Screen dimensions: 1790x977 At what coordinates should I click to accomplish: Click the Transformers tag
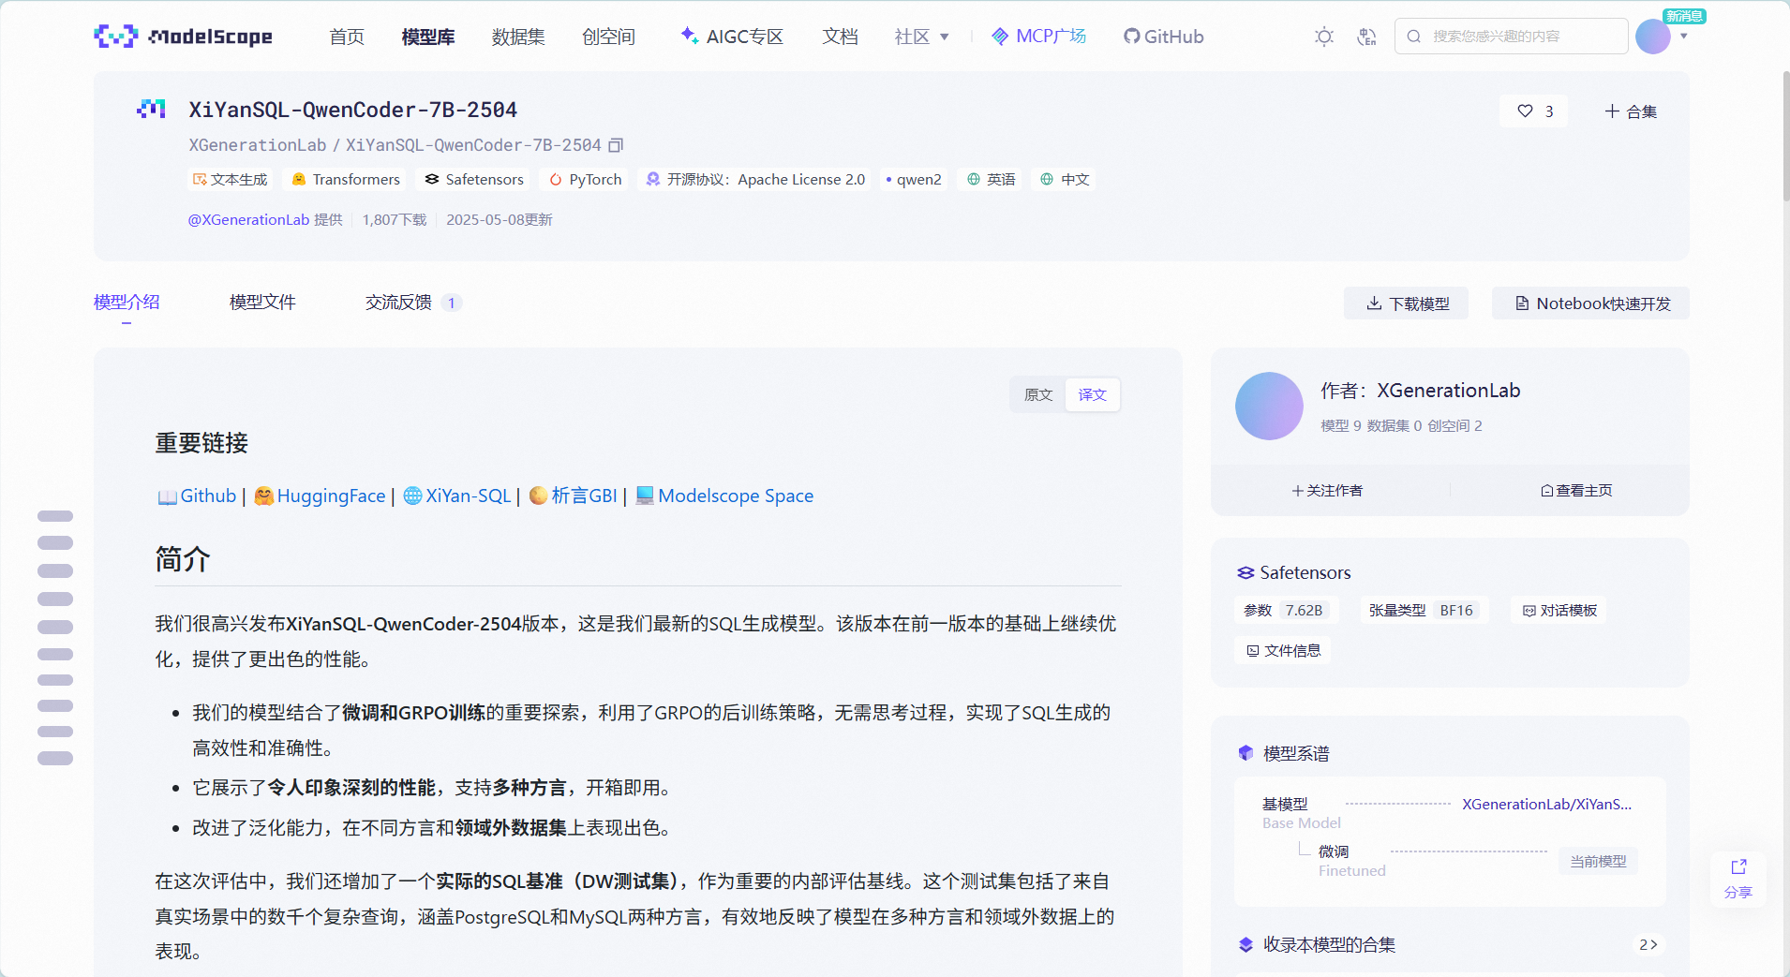(345, 179)
